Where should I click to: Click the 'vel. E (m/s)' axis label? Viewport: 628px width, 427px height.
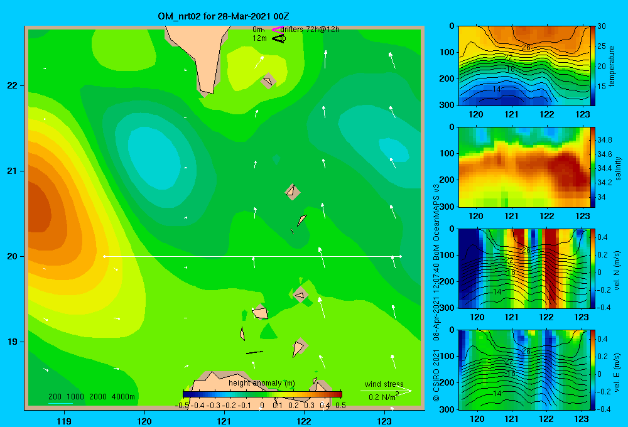click(x=617, y=372)
